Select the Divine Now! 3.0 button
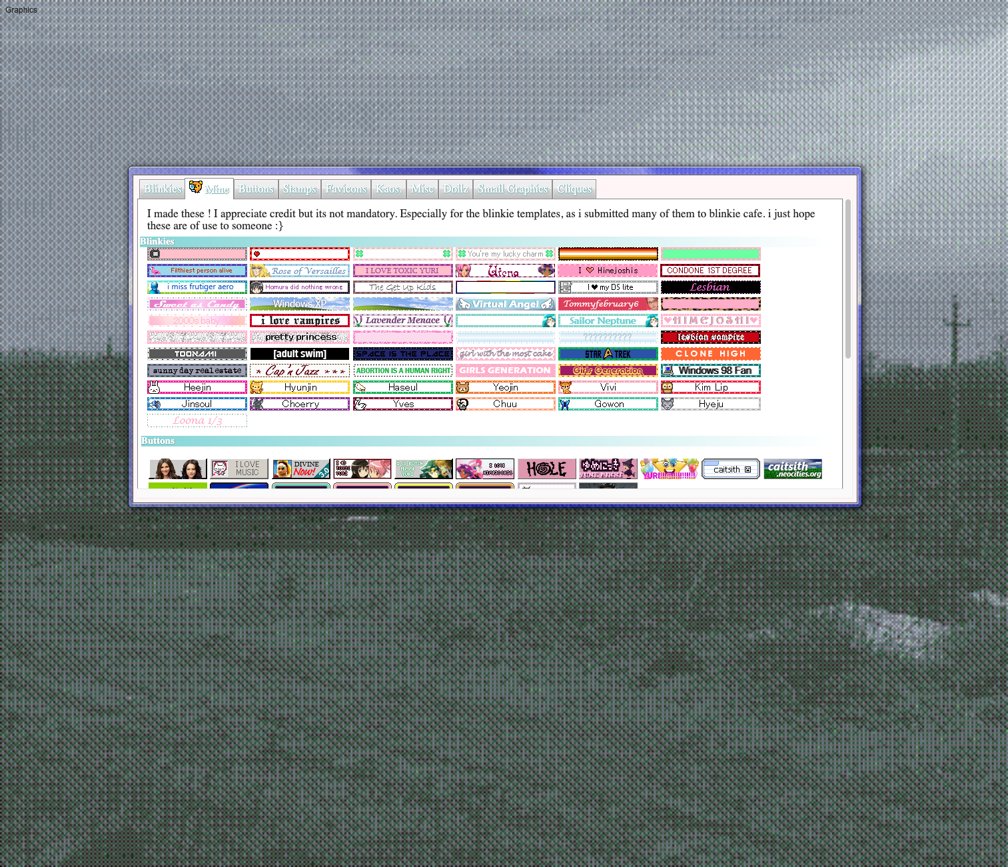1008x867 pixels. coord(300,469)
